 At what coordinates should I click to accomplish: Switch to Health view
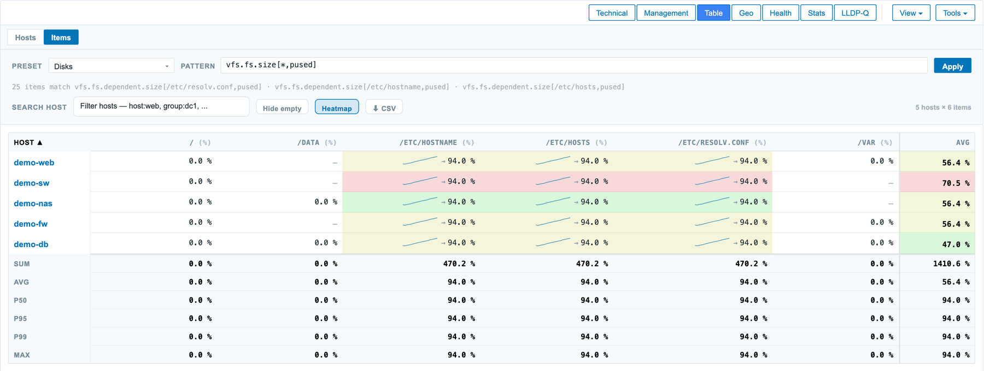coord(781,13)
